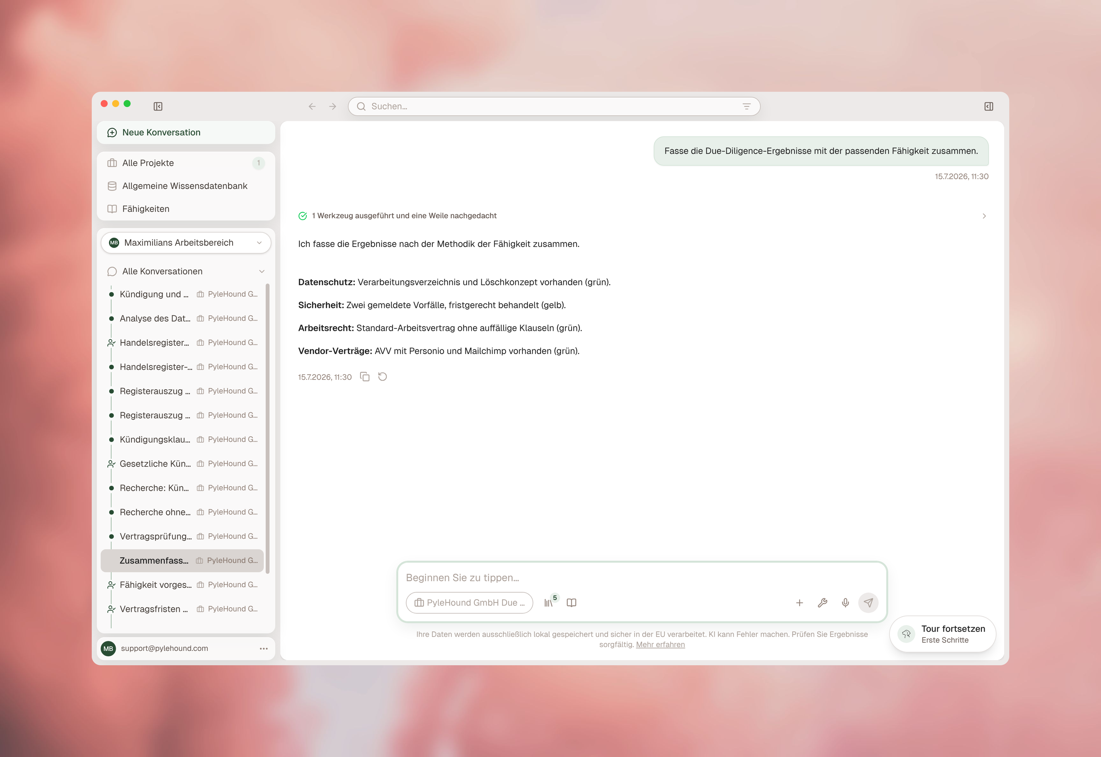Go forward with the right arrow
Viewport: 1101px width, 757px height.
333,106
